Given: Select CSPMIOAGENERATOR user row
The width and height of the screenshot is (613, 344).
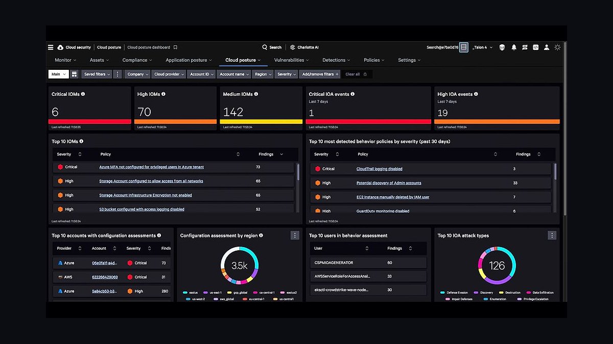Looking at the screenshot, I should tap(368, 262).
